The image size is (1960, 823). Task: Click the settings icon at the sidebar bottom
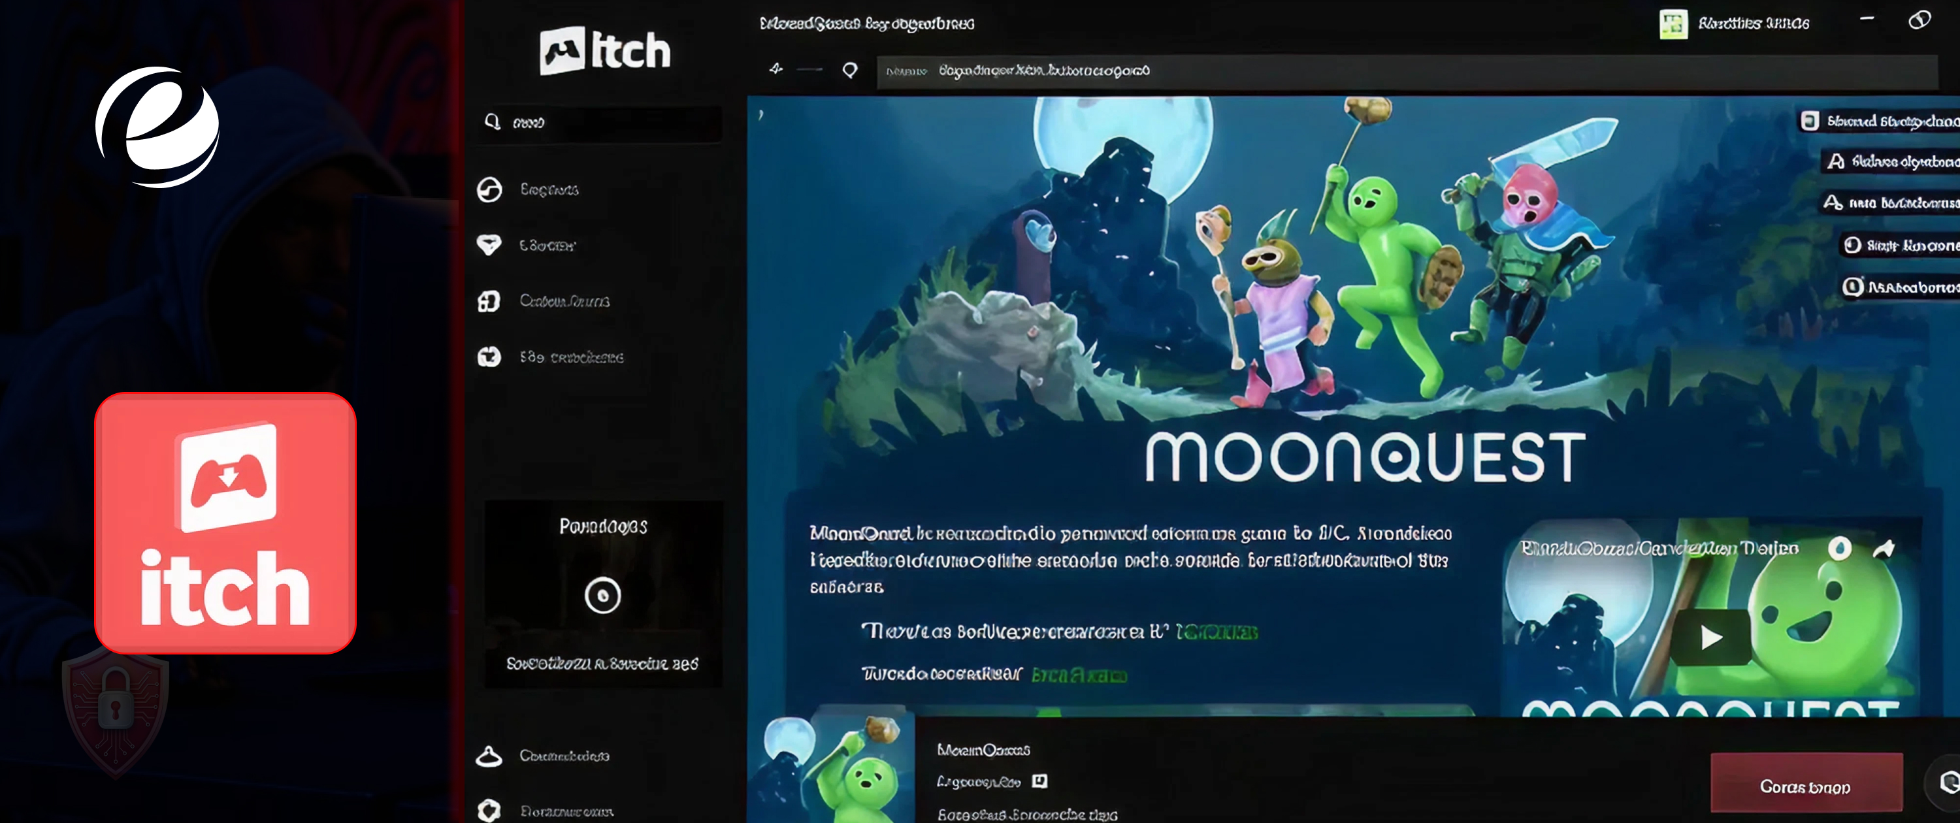pyautogui.click(x=489, y=811)
